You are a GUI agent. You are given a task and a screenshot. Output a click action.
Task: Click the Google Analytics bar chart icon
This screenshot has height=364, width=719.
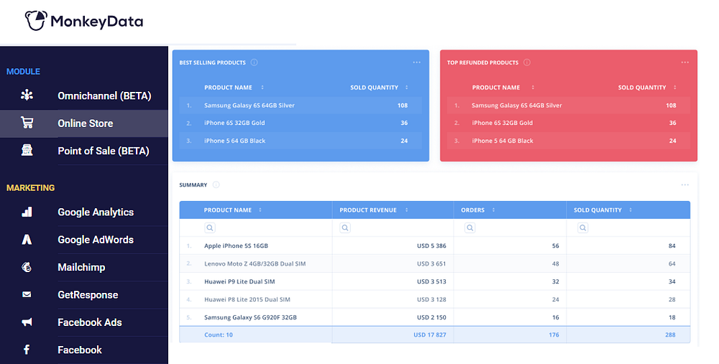[27, 212]
